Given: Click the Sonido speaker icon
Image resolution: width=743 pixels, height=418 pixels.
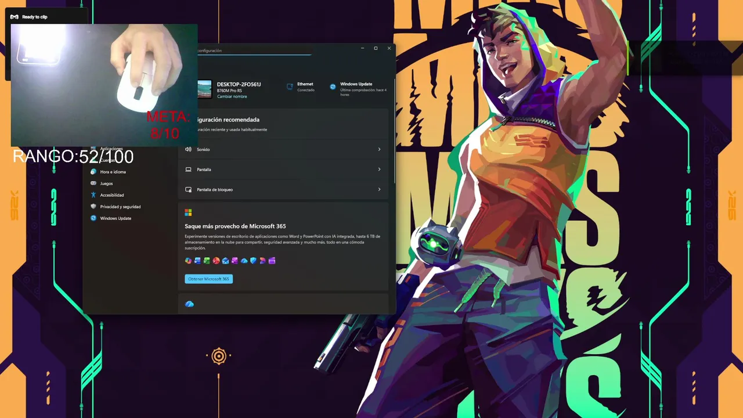Looking at the screenshot, I should point(188,149).
